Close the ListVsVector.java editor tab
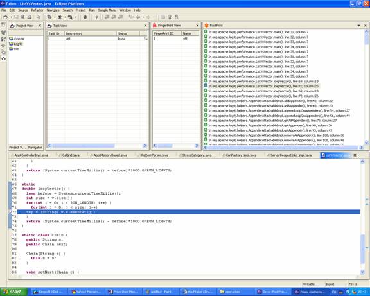 [355, 155]
